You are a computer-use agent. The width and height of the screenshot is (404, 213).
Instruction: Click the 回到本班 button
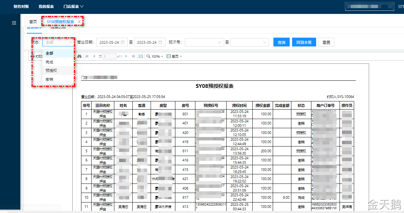pos(304,42)
